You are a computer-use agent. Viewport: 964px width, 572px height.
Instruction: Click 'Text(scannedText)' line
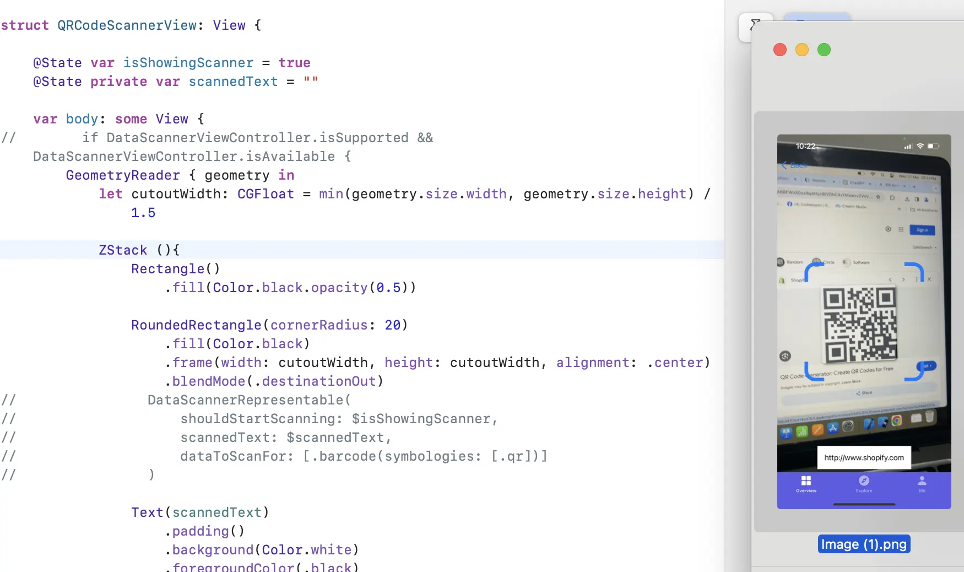click(200, 512)
